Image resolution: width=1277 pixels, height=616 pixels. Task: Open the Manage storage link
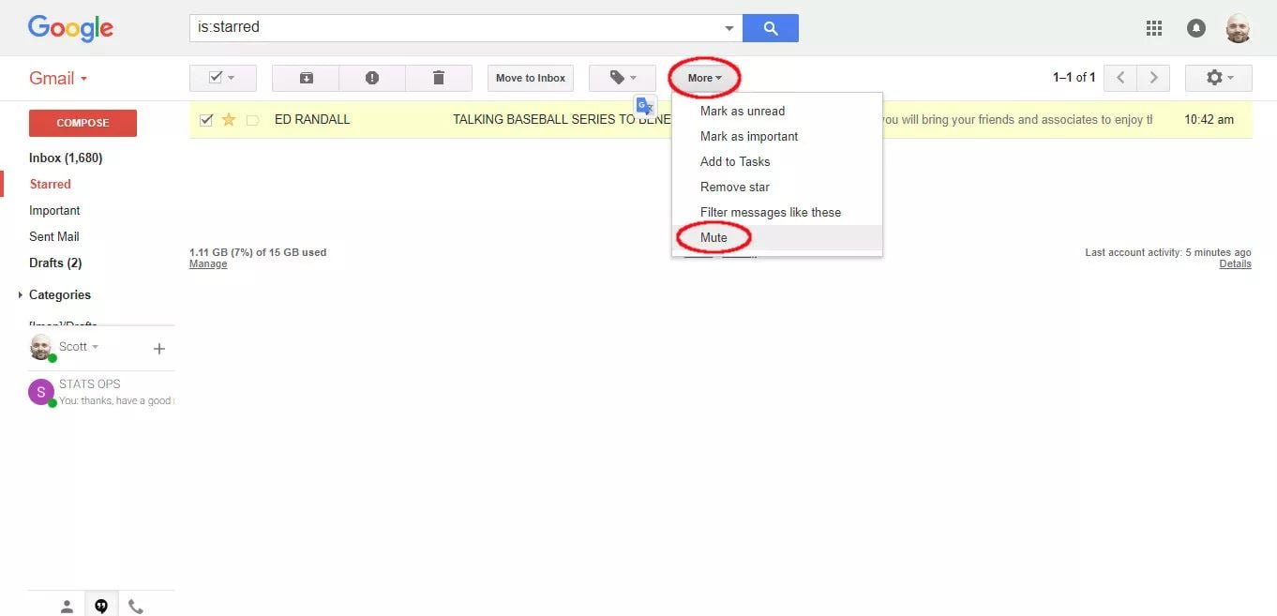[x=208, y=264]
